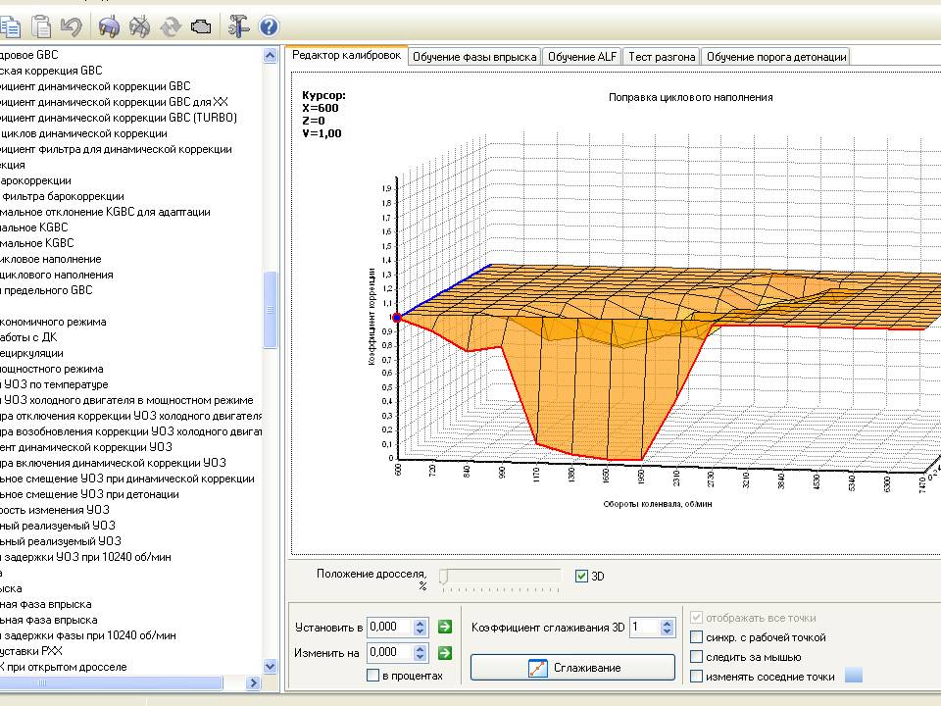This screenshot has height=706, width=941.
Task: Open Settings via hammer and wrench icon
Action: 238,25
